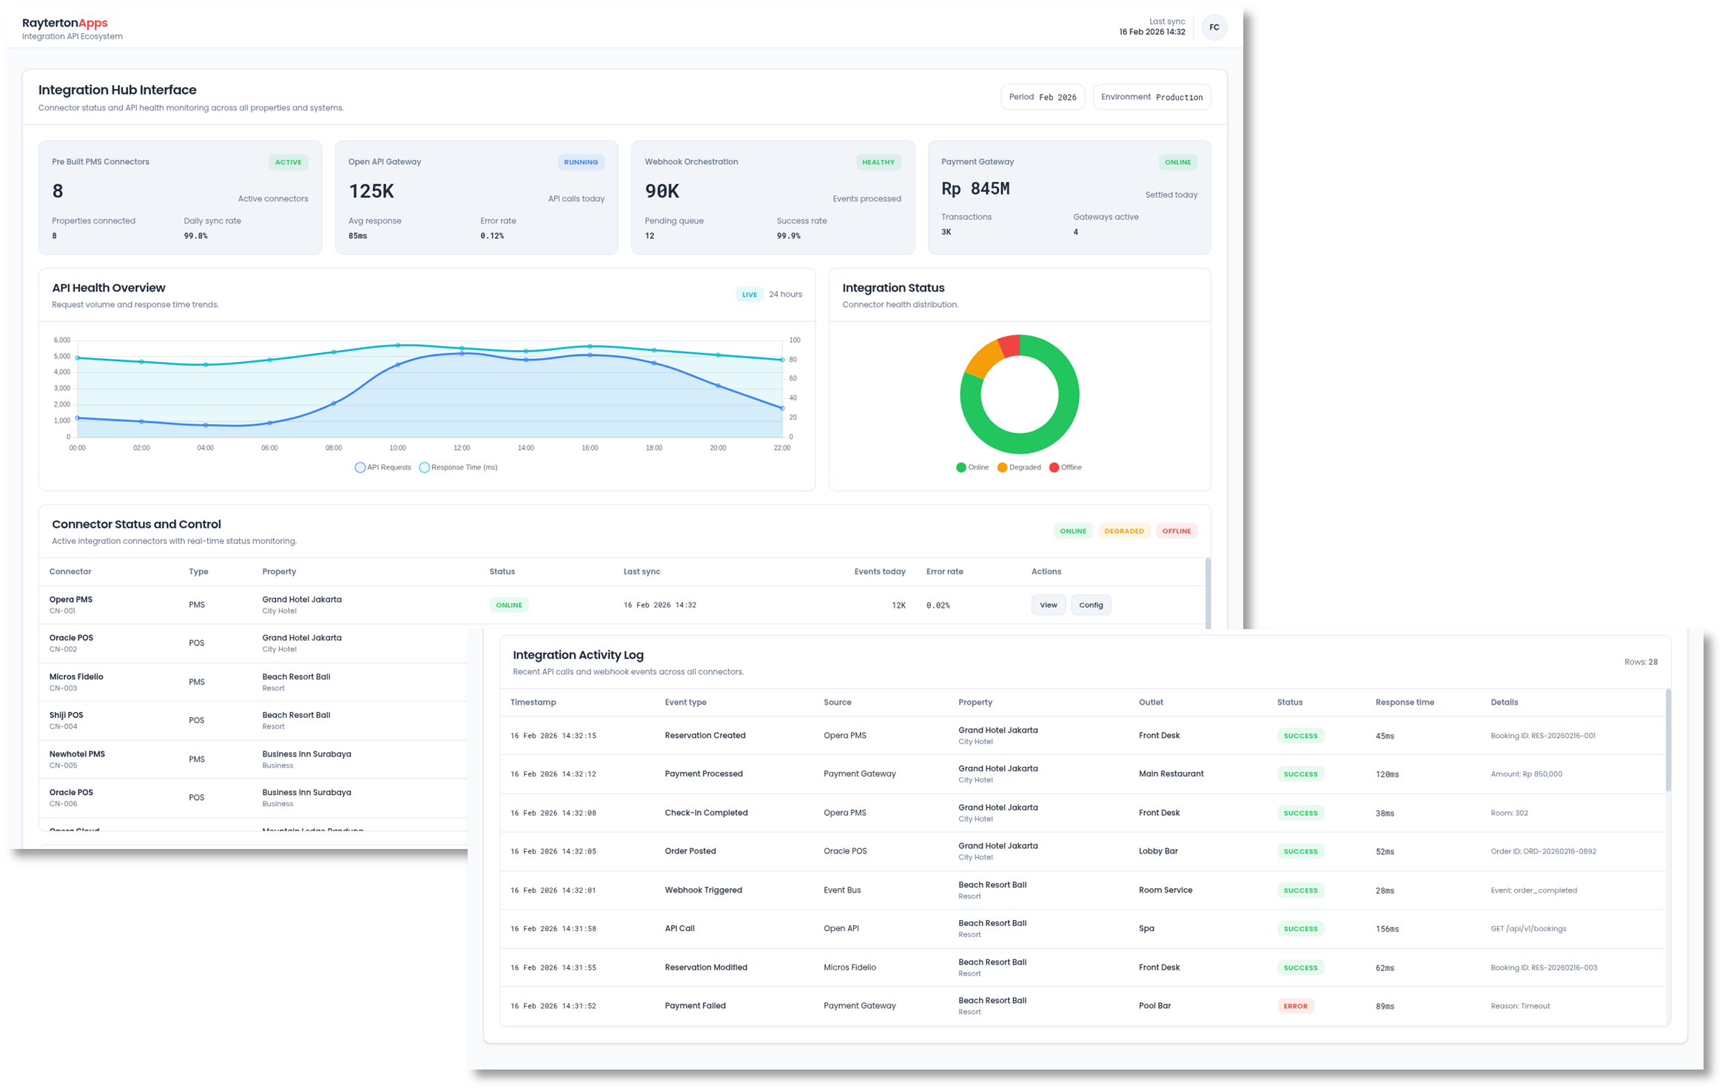Viewport: 1725px width, 1091px height.
Task: Toggle the OFFLINE connector filter
Action: pyautogui.click(x=1177, y=531)
